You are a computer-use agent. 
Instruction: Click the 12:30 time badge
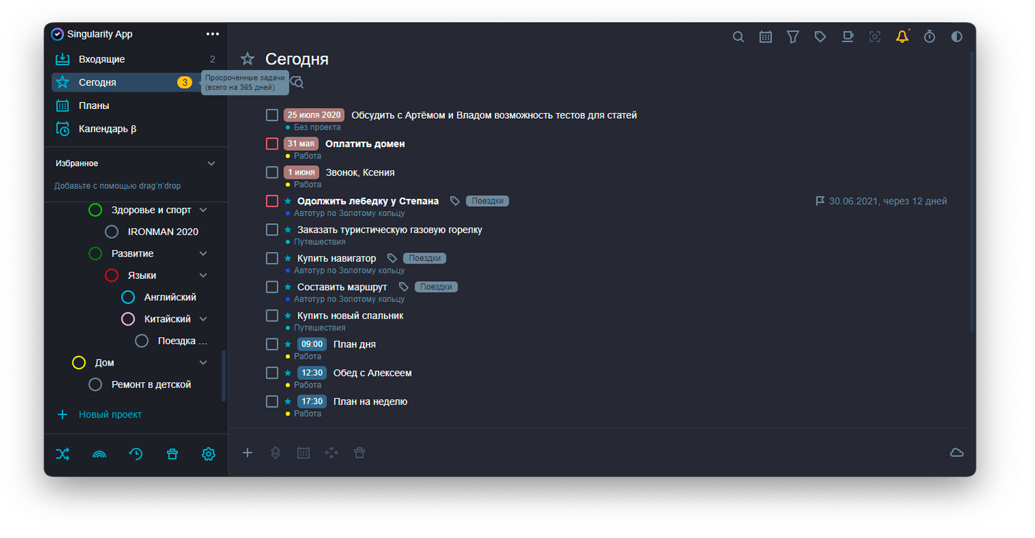312,373
